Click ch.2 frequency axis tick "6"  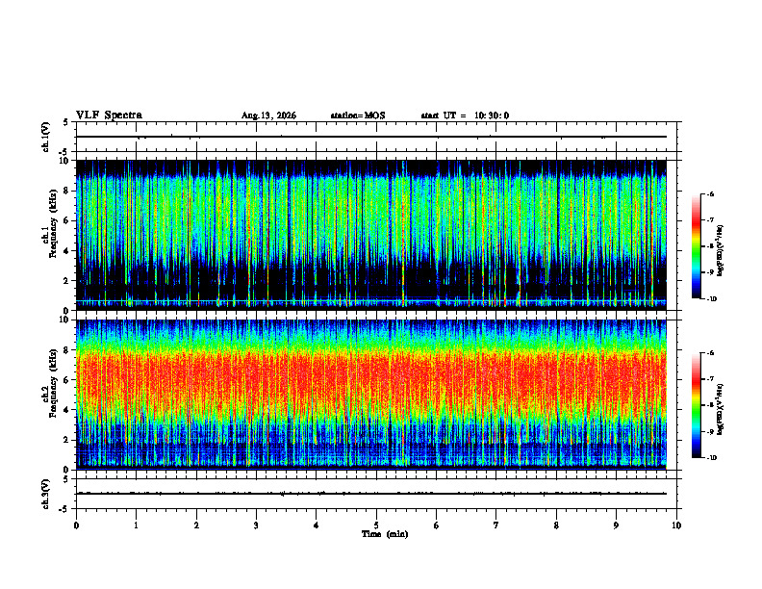click(66, 380)
